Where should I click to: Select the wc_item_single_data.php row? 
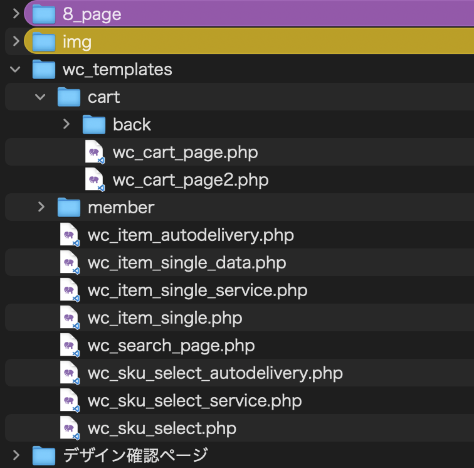pyautogui.click(x=240, y=263)
